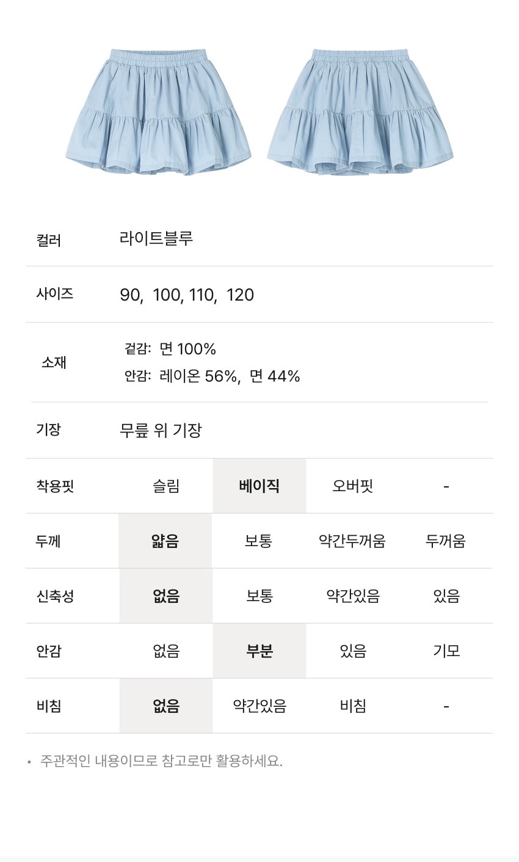This screenshot has height=862, width=519.
Task: Select 있음 in the 신축성 row
Action: tap(446, 596)
